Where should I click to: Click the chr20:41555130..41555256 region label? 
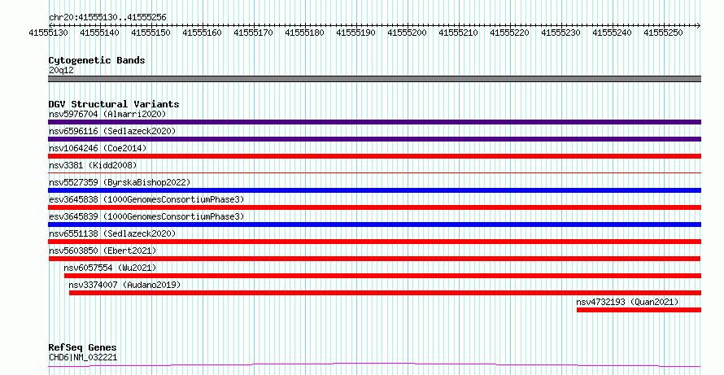[107, 18]
